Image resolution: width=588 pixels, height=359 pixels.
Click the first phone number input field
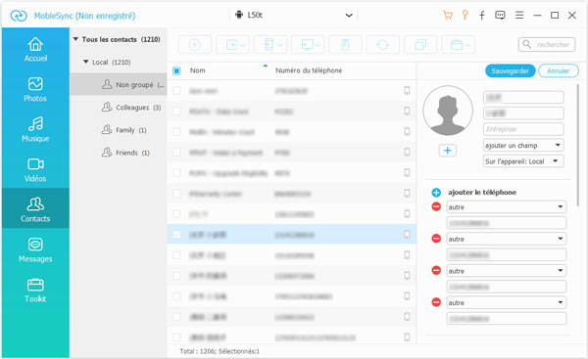tap(507, 223)
